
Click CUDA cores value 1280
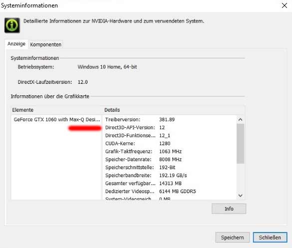pyautogui.click(x=165, y=144)
